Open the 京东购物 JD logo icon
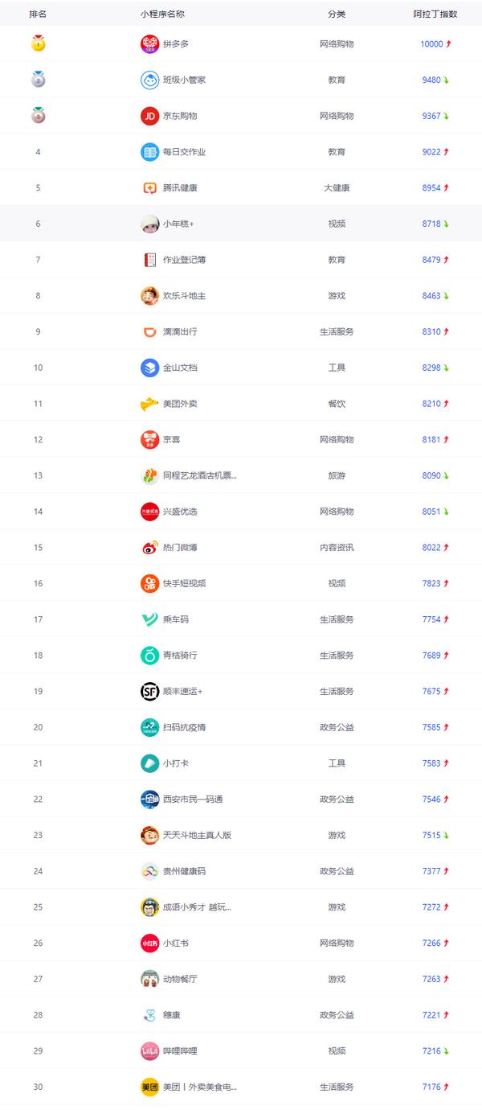482x1110 pixels. pyautogui.click(x=149, y=116)
